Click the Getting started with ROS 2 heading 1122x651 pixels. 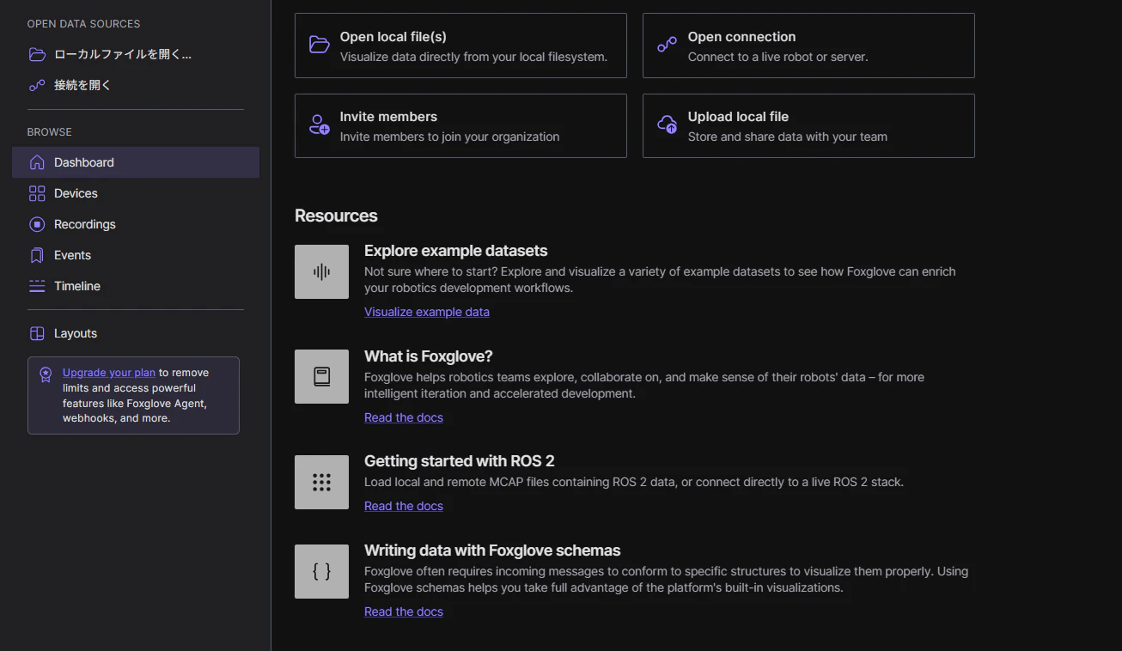coord(460,461)
